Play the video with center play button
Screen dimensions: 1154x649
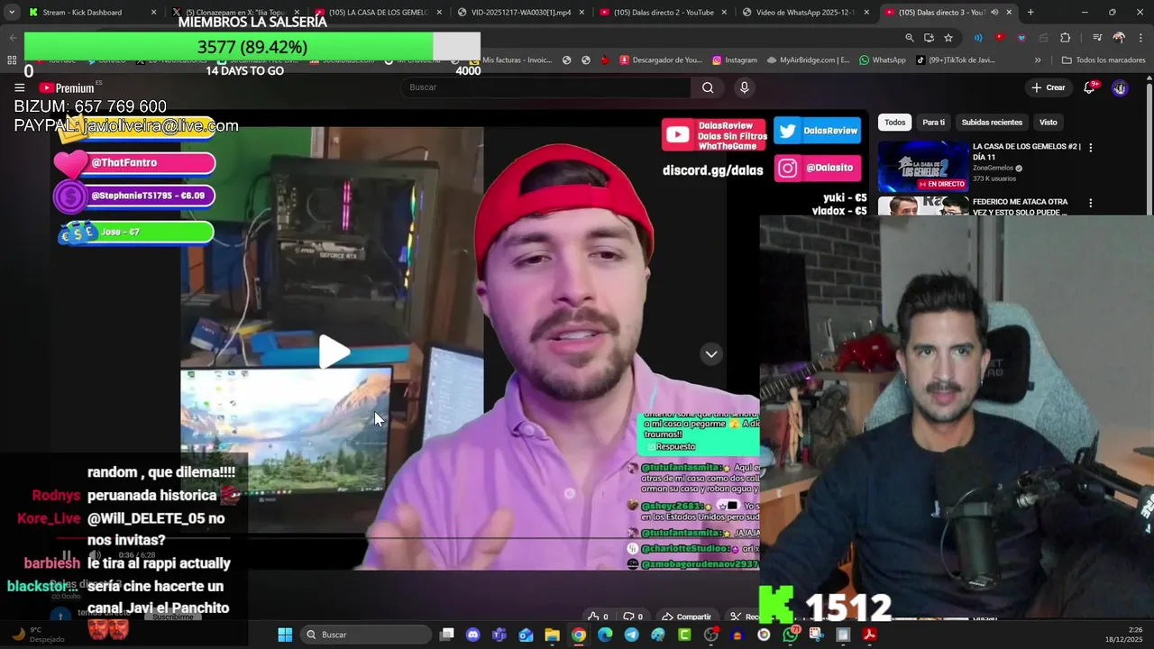pos(334,352)
